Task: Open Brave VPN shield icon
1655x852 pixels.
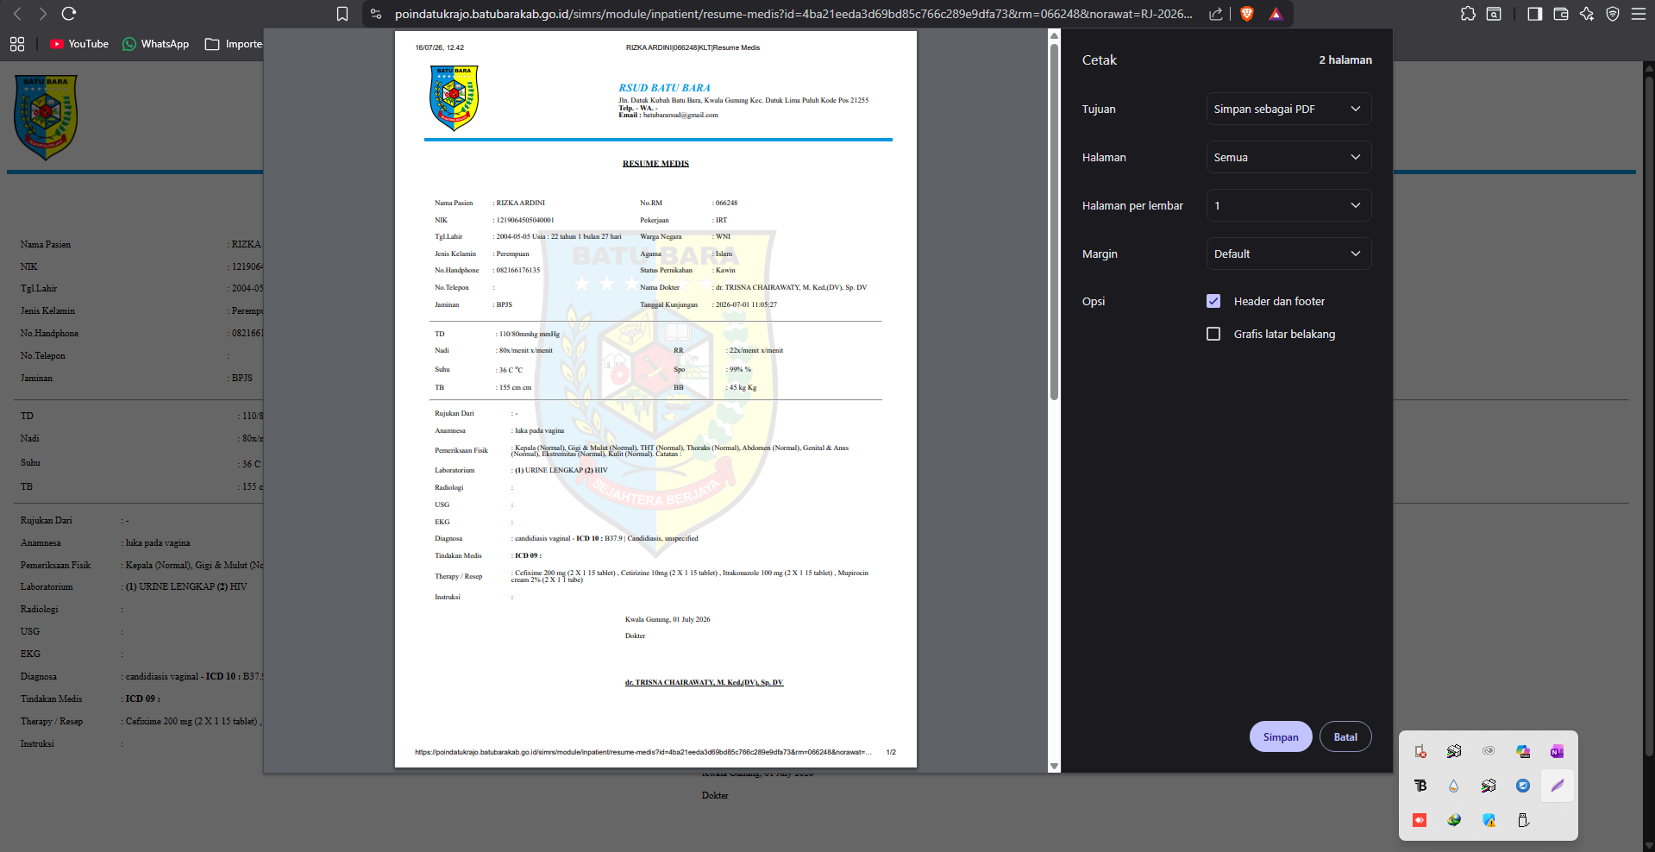Action: pyautogui.click(x=1612, y=14)
